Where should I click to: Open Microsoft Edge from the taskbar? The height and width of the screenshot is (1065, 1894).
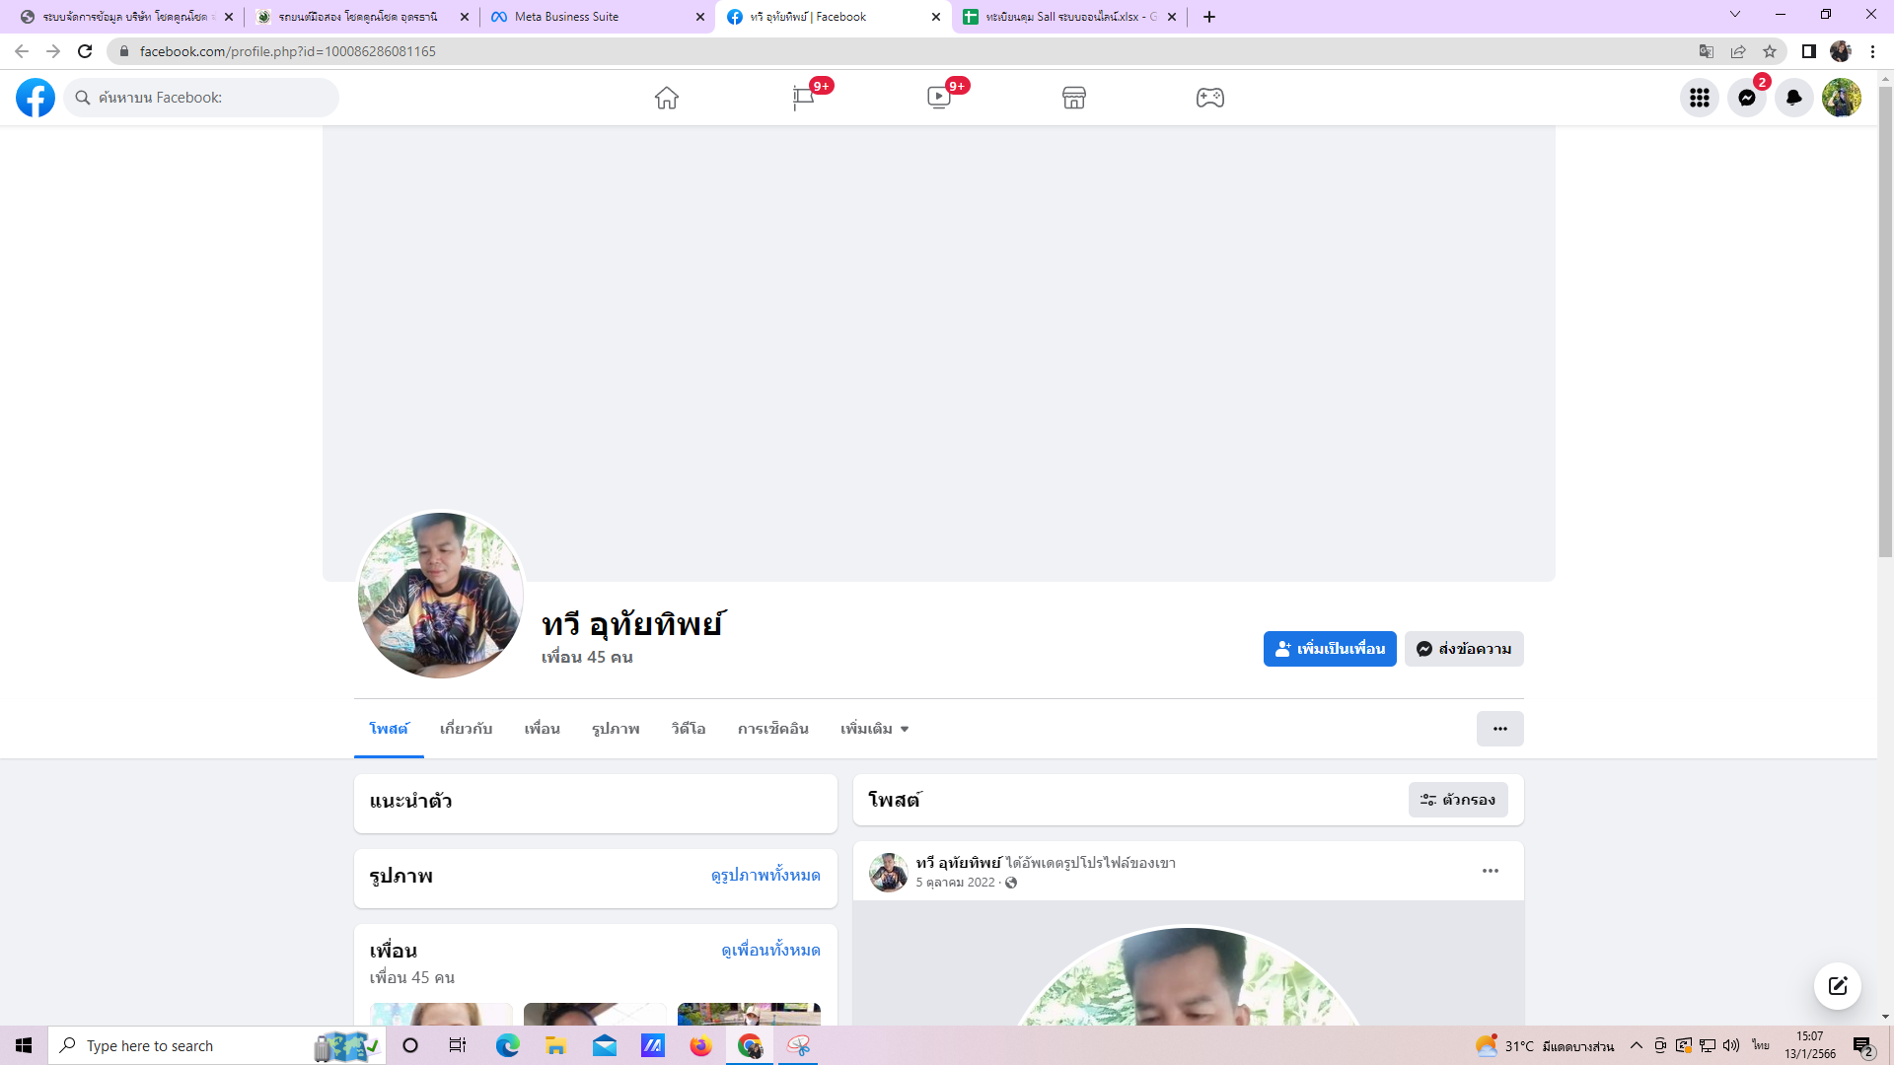point(507,1045)
